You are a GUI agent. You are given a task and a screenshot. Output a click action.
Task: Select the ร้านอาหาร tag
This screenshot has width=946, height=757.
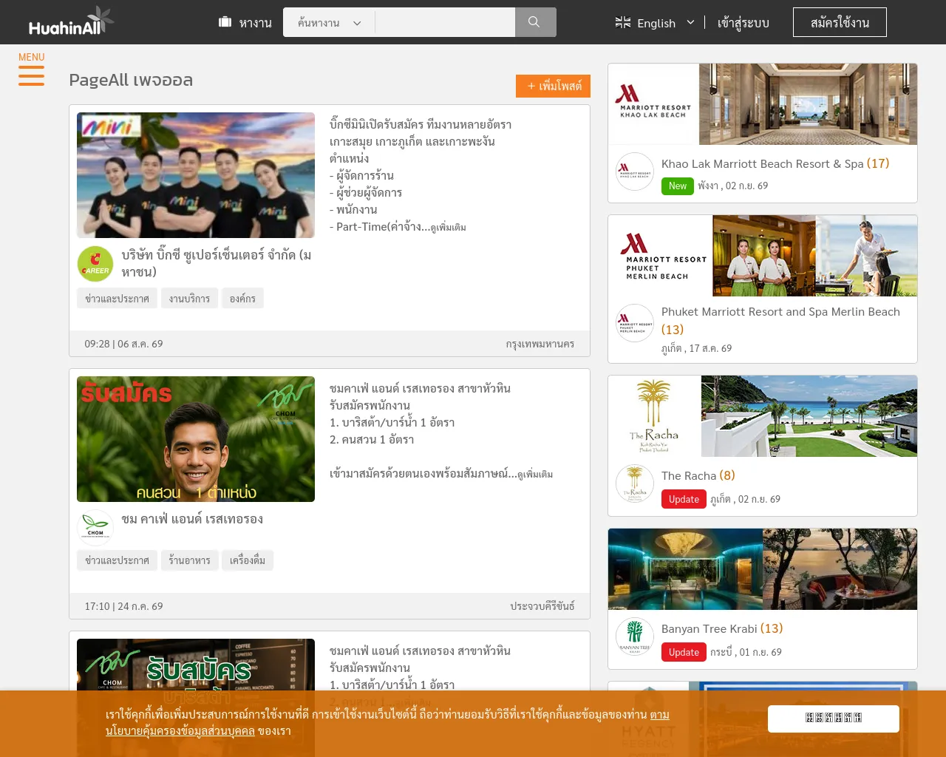pyautogui.click(x=189, y=560)
